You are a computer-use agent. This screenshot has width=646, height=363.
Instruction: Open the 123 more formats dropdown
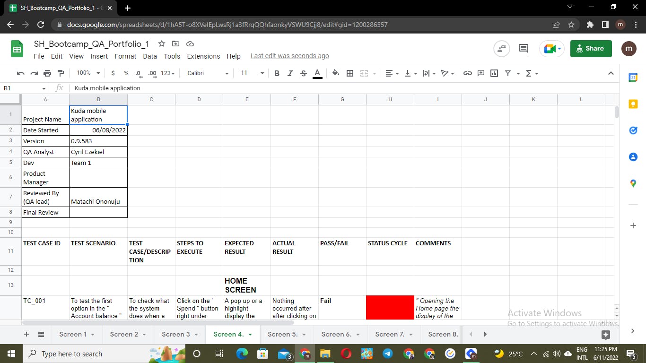[168, 73]
